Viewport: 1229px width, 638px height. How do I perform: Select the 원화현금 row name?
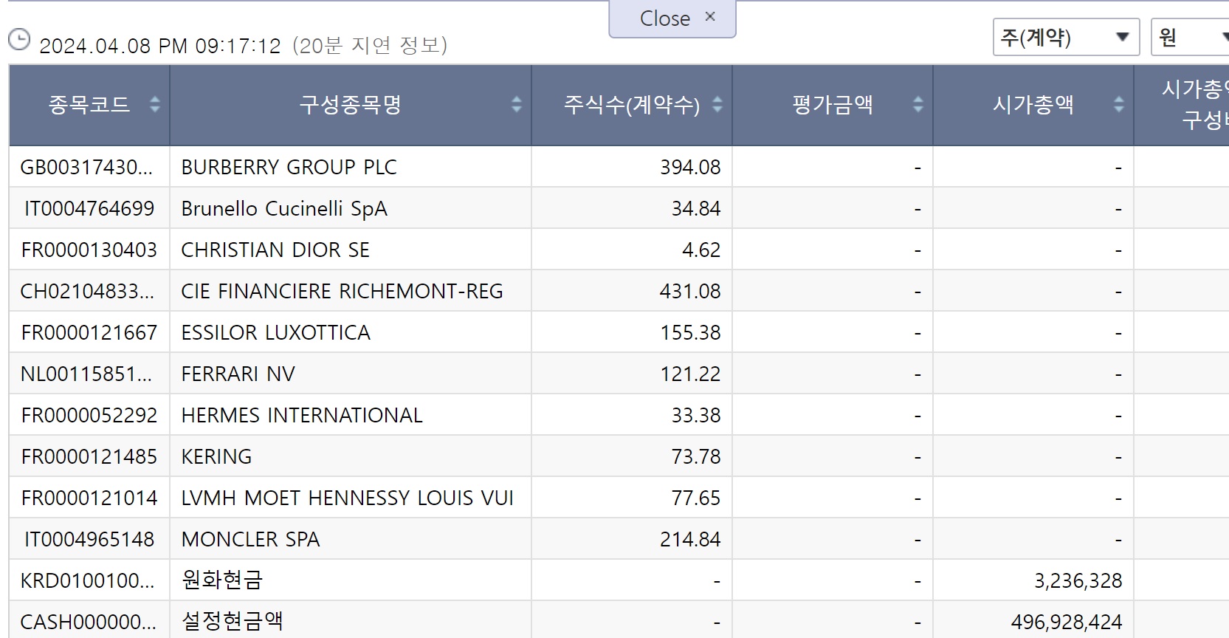pos(222,580)
